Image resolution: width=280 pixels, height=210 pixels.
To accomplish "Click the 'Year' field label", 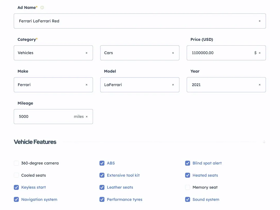I will pyautogui.click(x=195, y=71).
